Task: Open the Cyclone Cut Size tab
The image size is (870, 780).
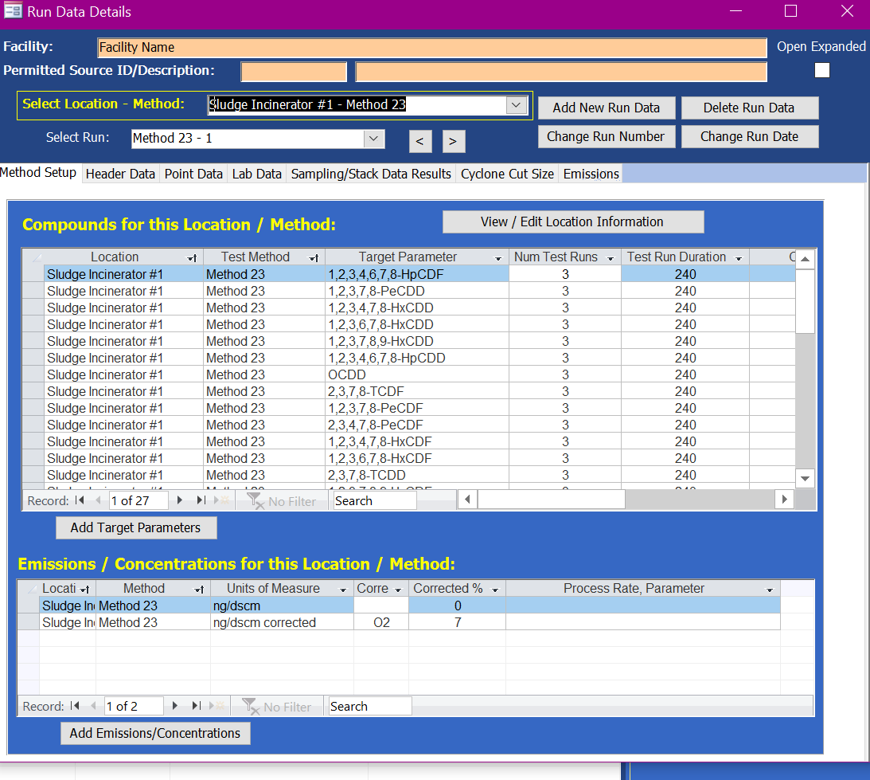Action: (507, 174)
